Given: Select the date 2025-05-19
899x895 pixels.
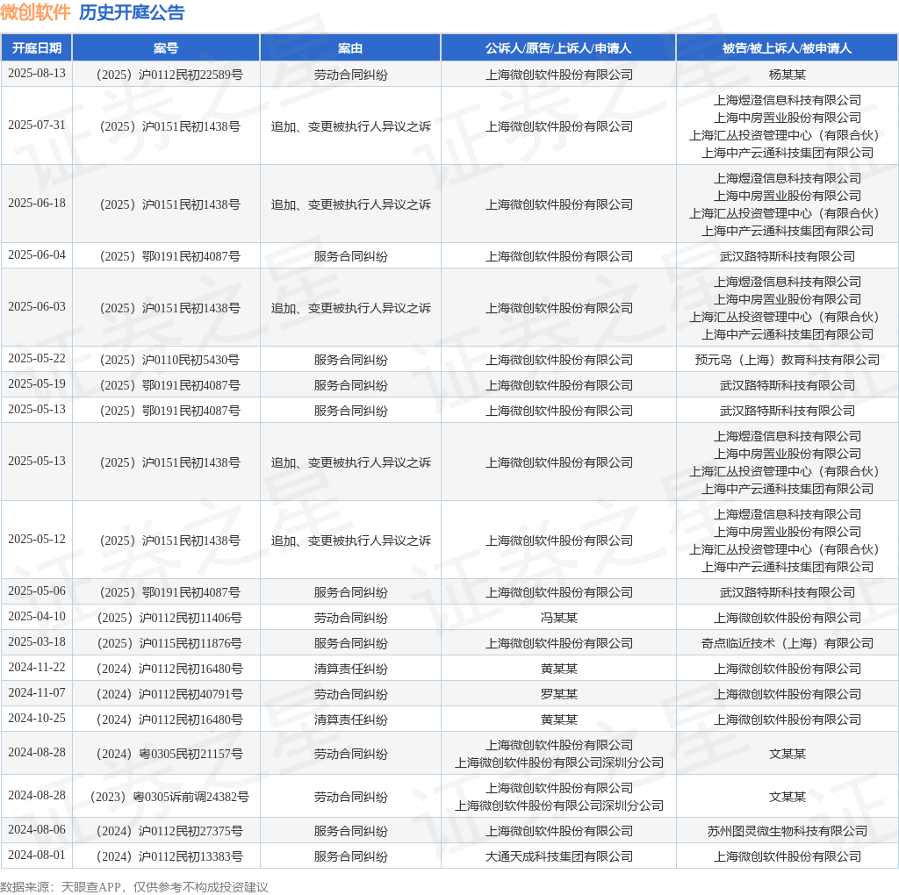Looking at the screenshot, I should click(37, 384).
